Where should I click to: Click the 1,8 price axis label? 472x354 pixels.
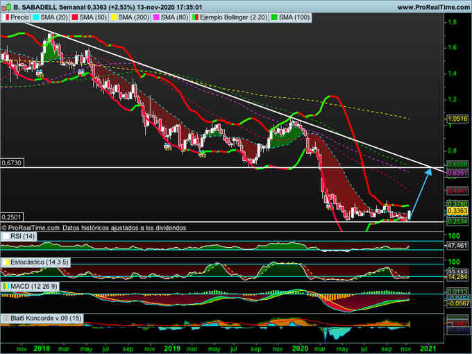(452, 22)
